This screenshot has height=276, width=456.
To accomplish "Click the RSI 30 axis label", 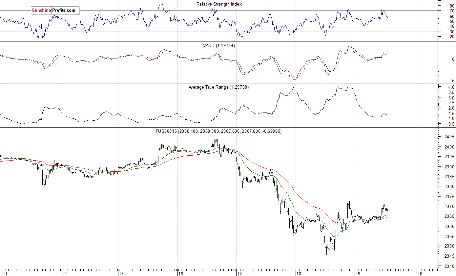I will pos(452,31).
